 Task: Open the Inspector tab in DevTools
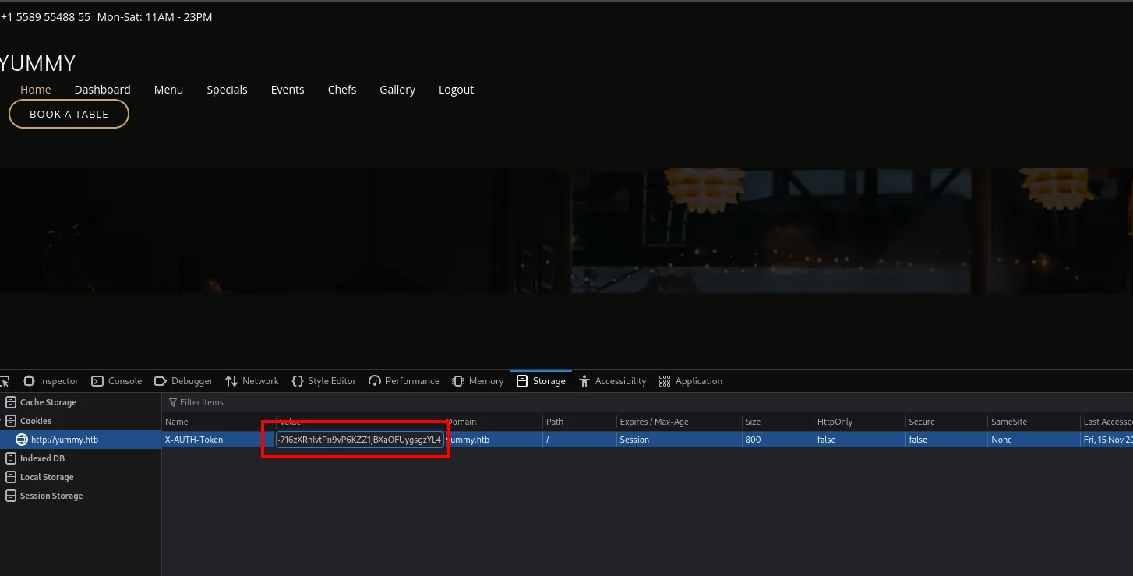tap(51, 381)
